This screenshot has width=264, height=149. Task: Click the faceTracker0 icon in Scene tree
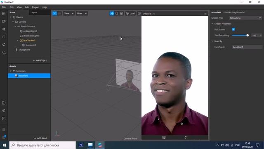tap(21, 41)
